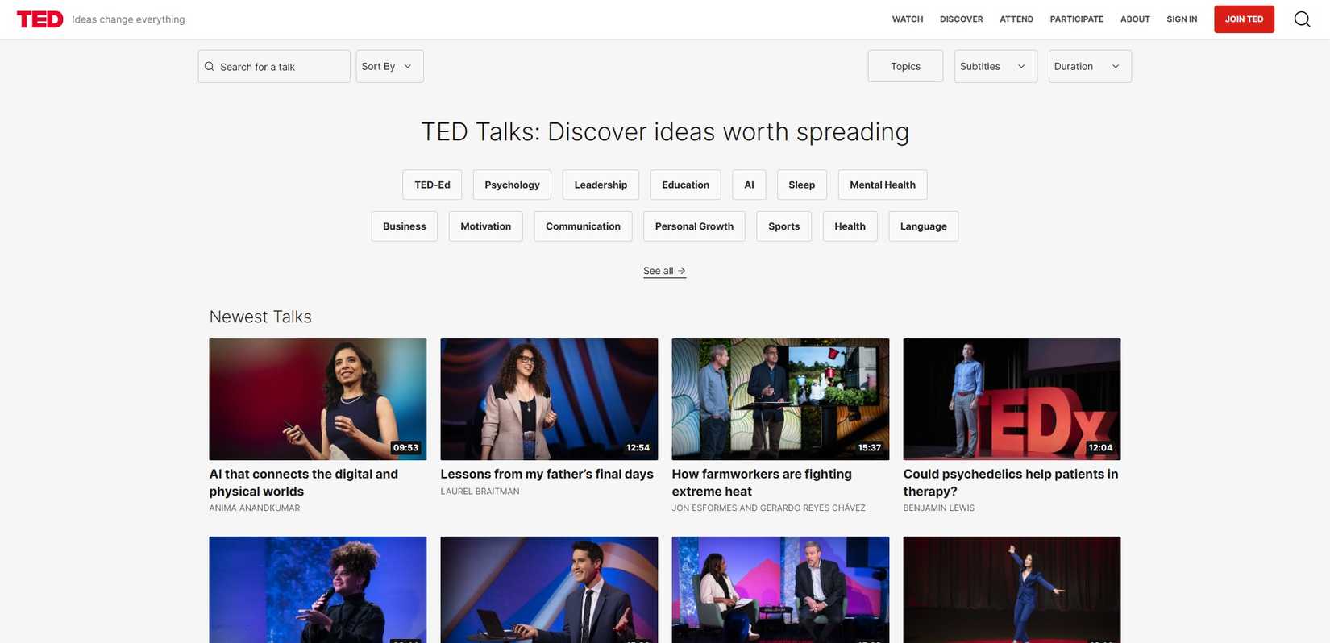Click the TED logo
Viewport: 1330px width, 643px height.
39,19
